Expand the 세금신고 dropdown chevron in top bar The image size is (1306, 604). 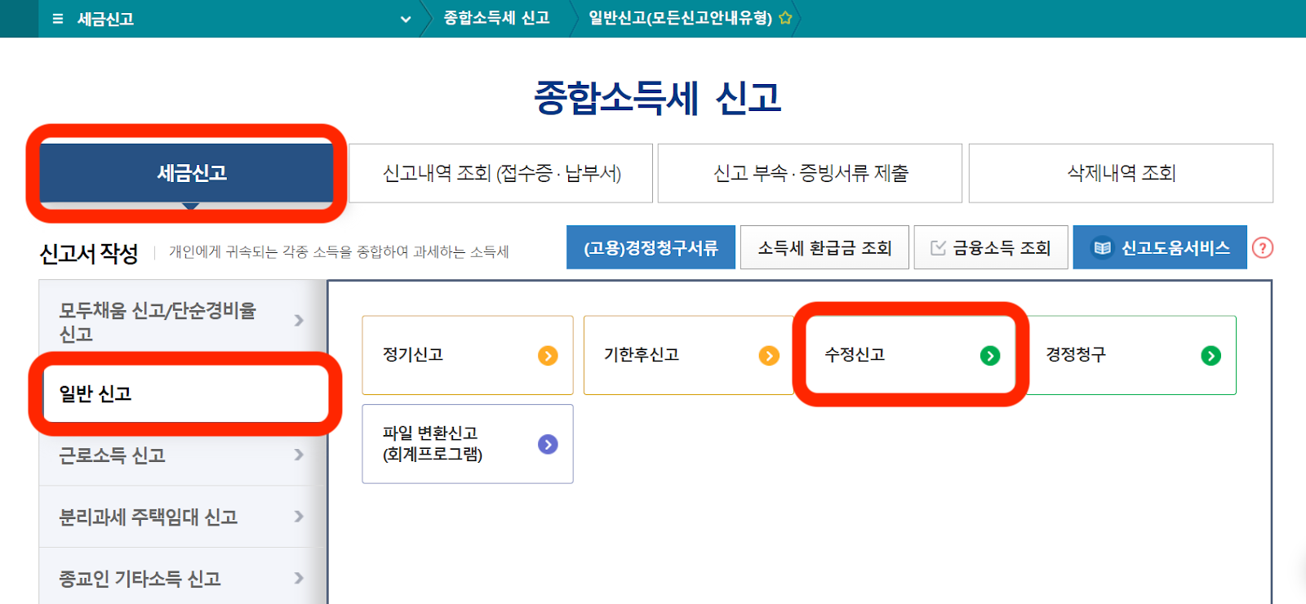406,19
